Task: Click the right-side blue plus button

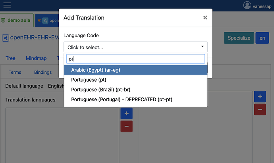Action: 260,96
